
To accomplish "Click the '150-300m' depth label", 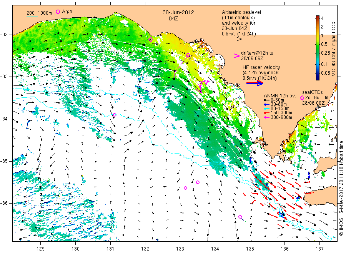I will [281, 113].
